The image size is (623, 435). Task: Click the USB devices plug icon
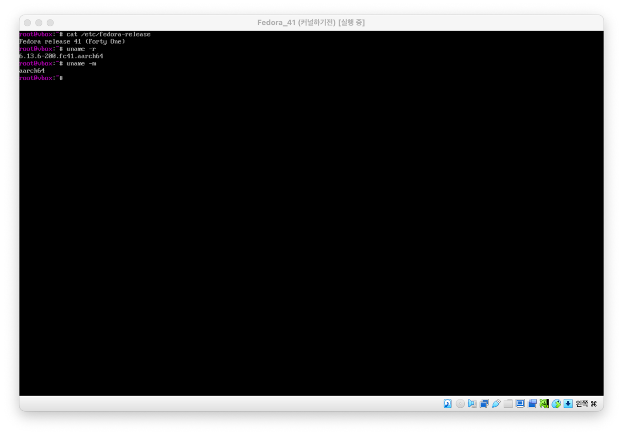click(496, 403)
